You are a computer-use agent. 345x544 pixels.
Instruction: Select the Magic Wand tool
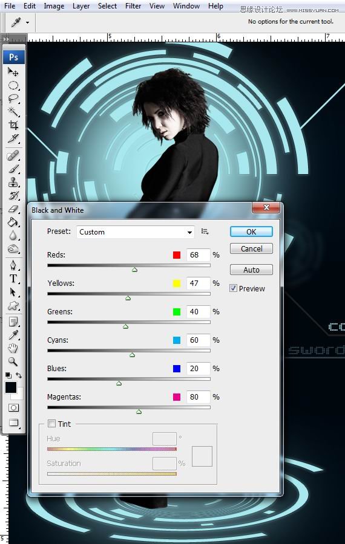[13, 112]
